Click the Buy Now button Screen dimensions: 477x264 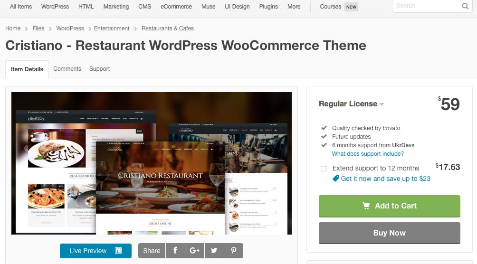pyautogui.click(x=390, y=233)
